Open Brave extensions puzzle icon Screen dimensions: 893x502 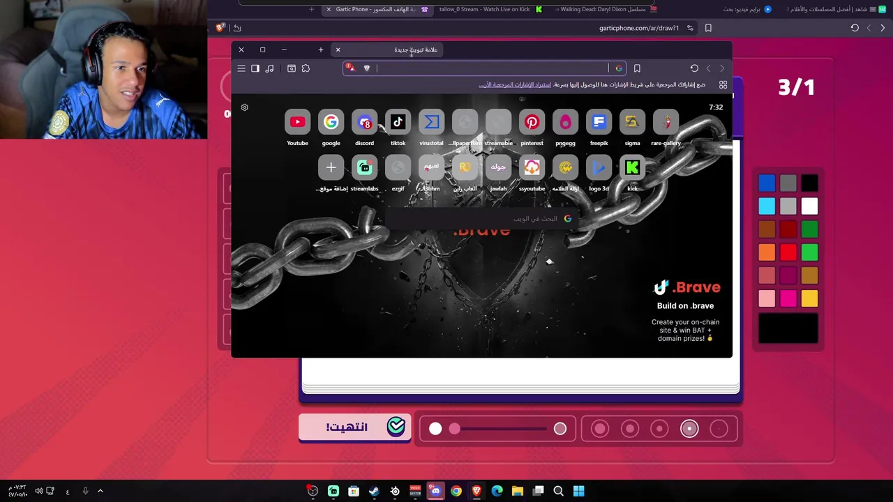[306, 68]
